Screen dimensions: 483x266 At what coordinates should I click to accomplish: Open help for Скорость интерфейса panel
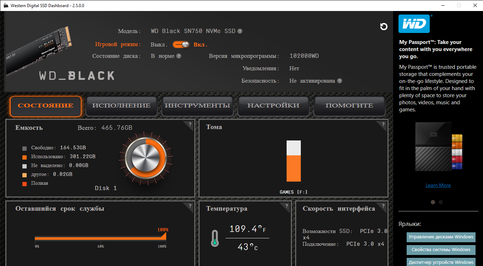point(383,206)
